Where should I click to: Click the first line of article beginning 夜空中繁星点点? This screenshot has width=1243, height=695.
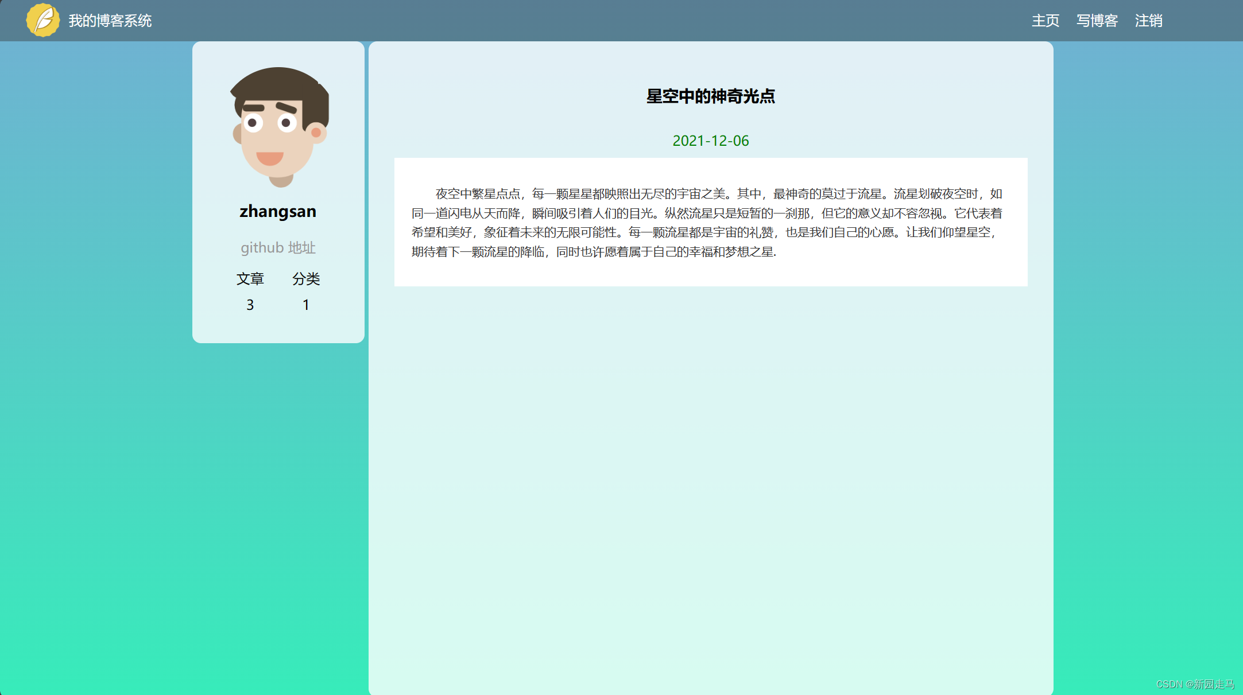[718, 194]
